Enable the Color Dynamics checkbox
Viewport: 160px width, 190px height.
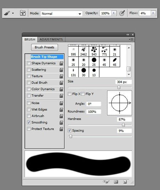tap(29, 89)
